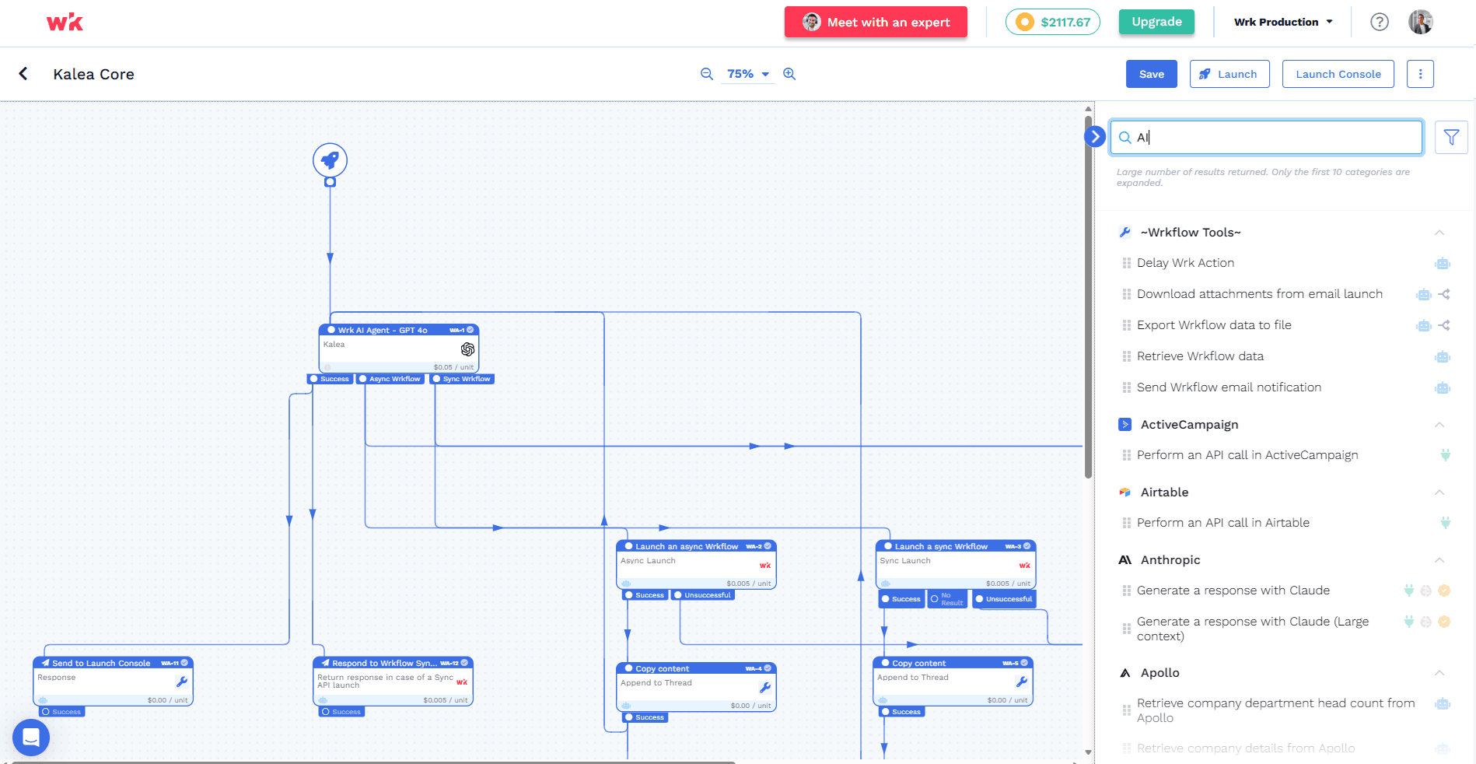
Task: Go back with the left arrow
Action: (x=23, y=74)
